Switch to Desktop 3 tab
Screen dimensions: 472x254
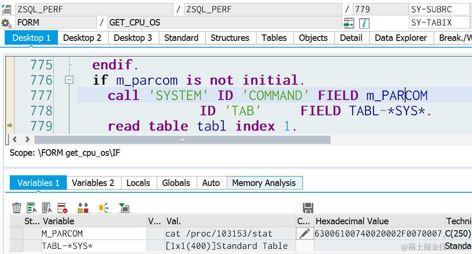133,38
